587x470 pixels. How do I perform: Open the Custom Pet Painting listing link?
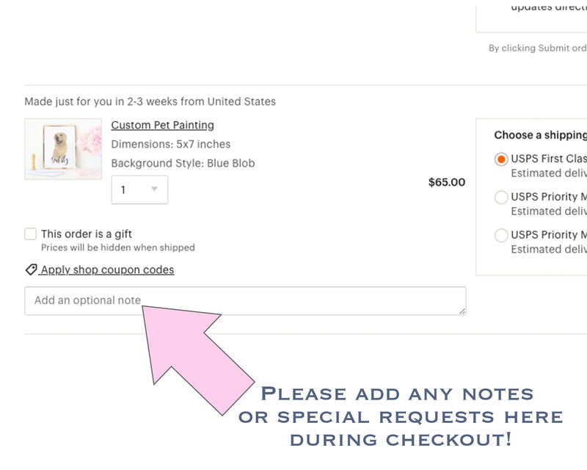[162, 125]
